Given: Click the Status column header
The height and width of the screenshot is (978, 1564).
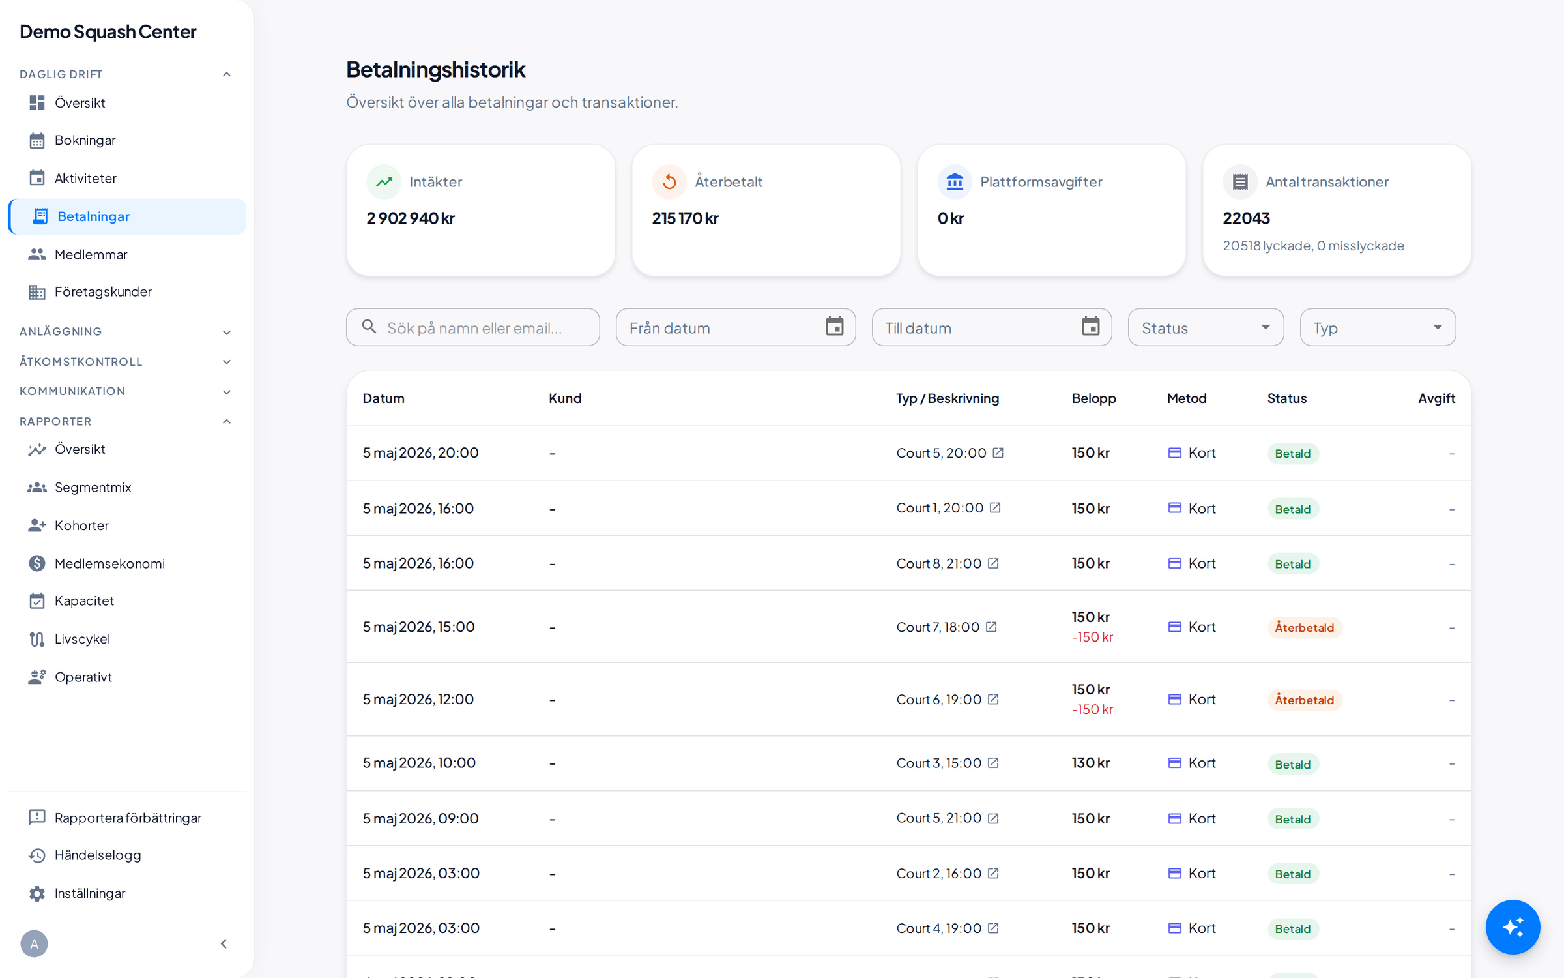Looking at the screenshot, I should [1286, 398].
